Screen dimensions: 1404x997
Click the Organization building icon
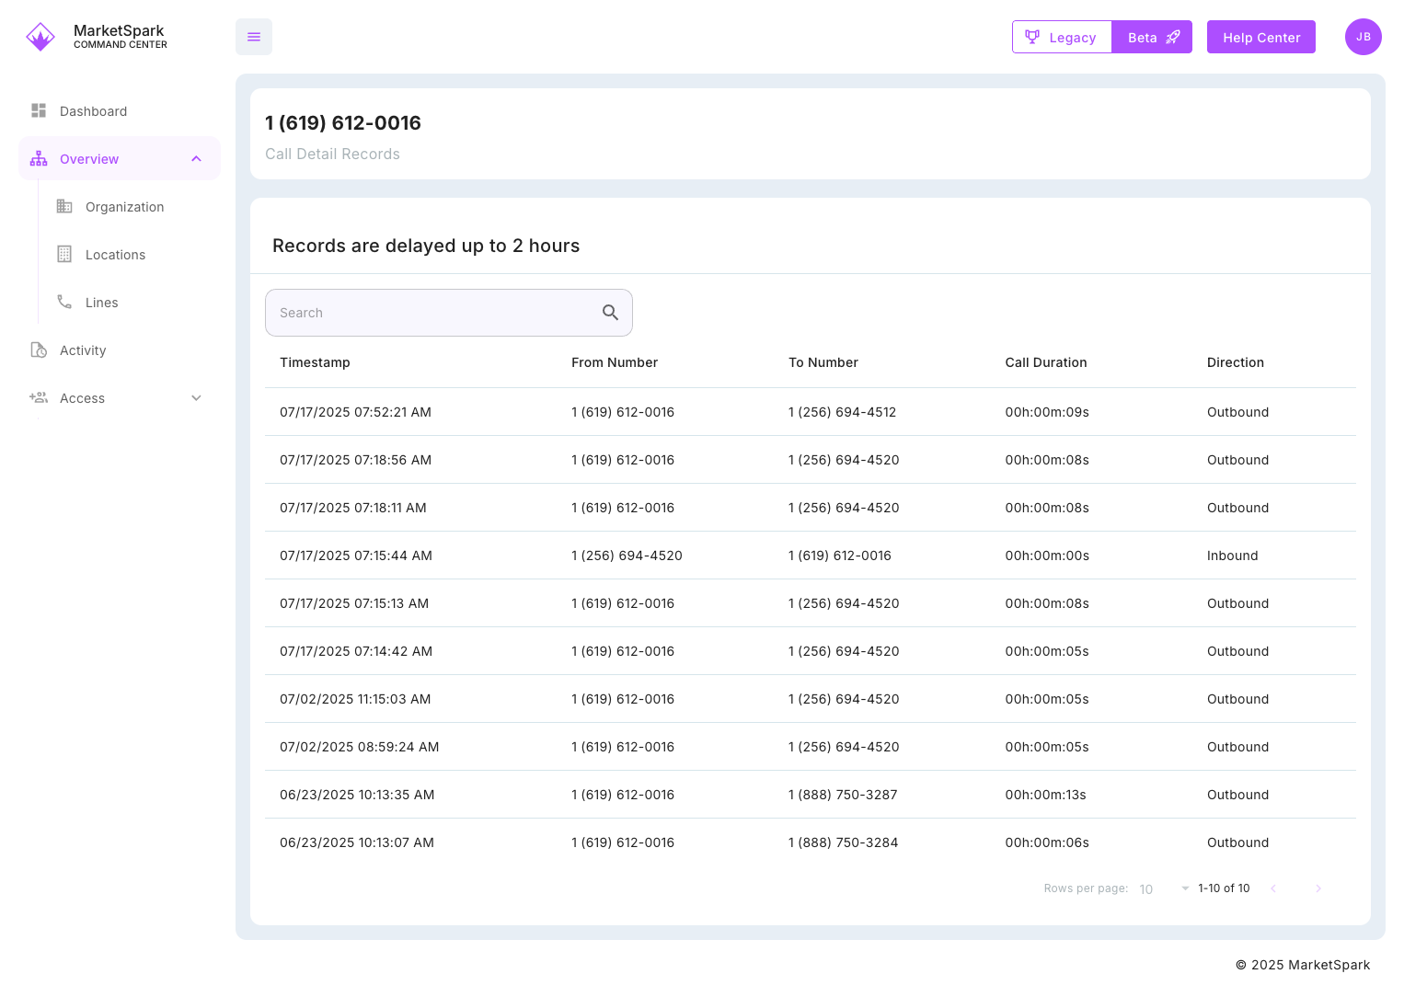(x=64, y=207)
